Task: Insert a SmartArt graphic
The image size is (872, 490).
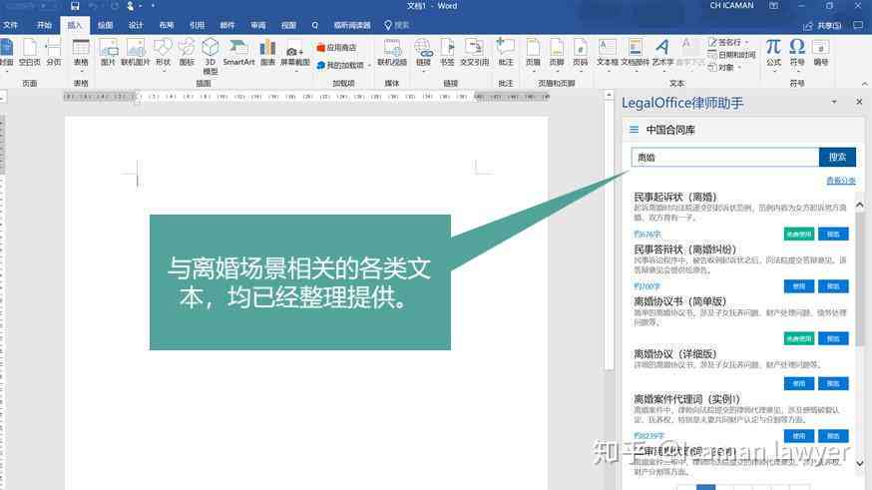Action: [x=238, y=54]
